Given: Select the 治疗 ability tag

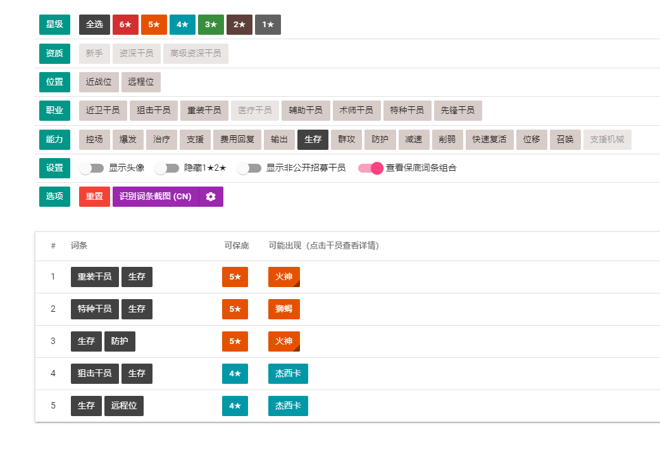Looking at the screenshot, I should 161,139.
